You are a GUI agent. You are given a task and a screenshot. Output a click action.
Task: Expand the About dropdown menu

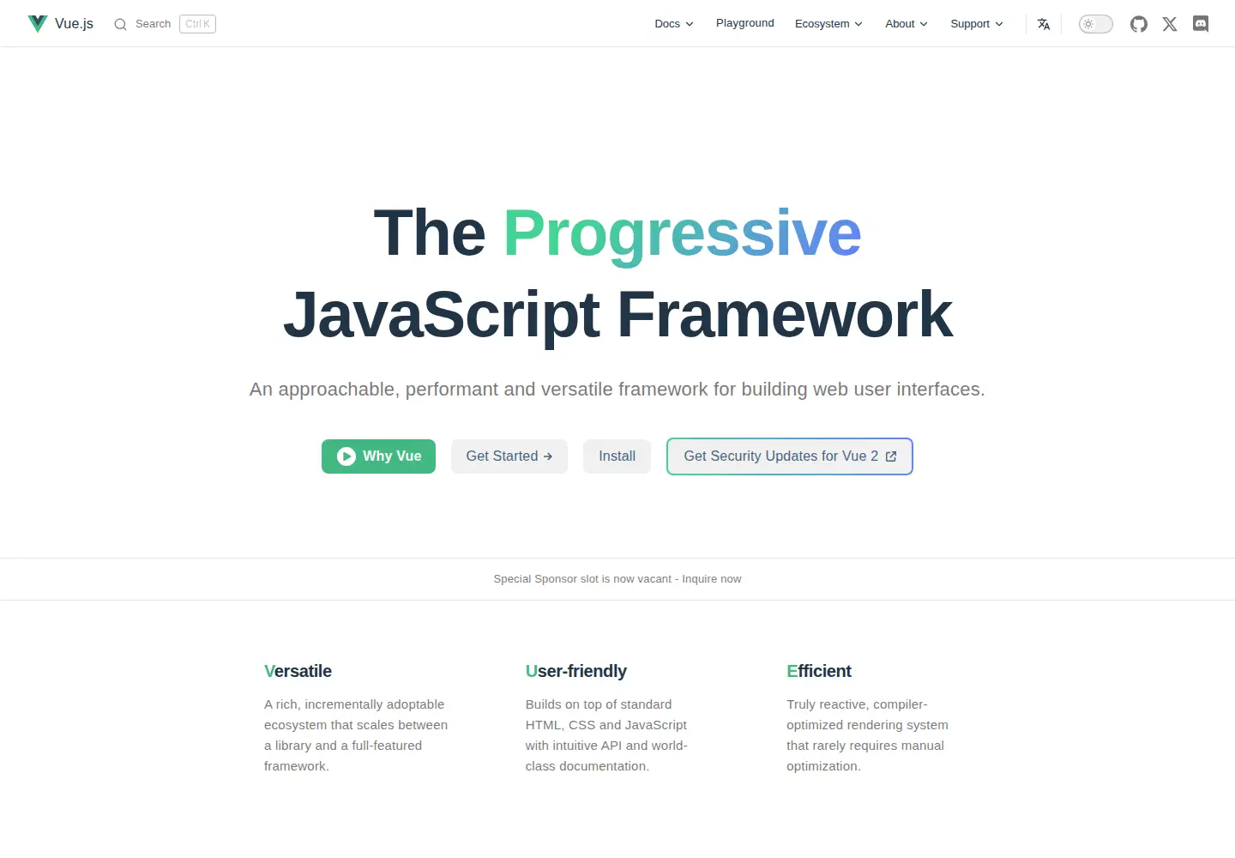click(x=907, y=24)
